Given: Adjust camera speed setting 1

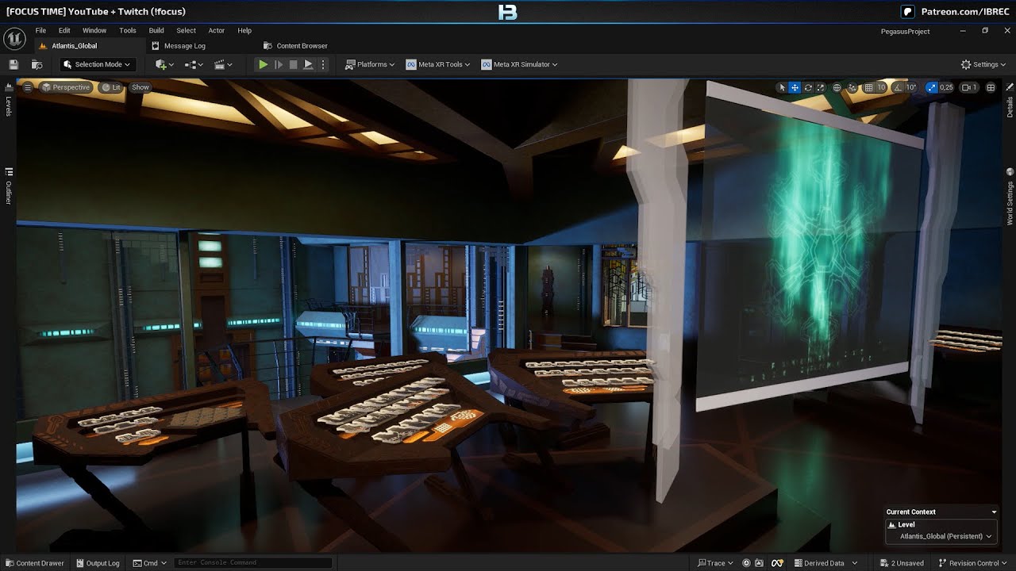Looking at the screenshot, I should [969, 87].
